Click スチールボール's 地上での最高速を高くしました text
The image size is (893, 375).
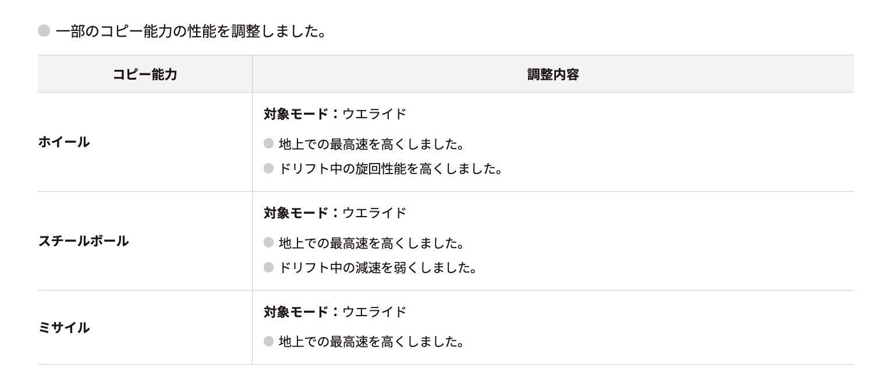pyautogui.click(x=371, y=243)
